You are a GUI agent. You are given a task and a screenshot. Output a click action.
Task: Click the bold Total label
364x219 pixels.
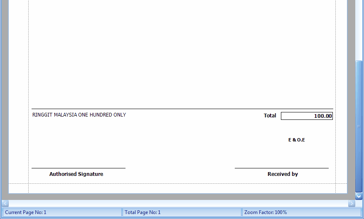coord(270,116)
